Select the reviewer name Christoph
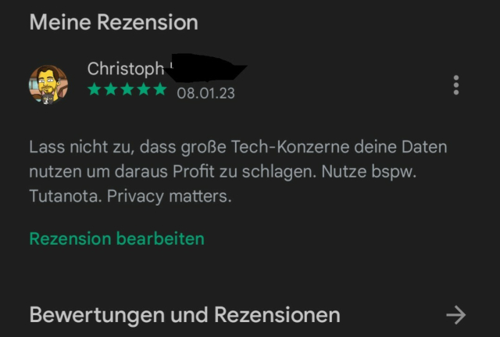The height and width of the screenshot is (337, 500). 126,69
